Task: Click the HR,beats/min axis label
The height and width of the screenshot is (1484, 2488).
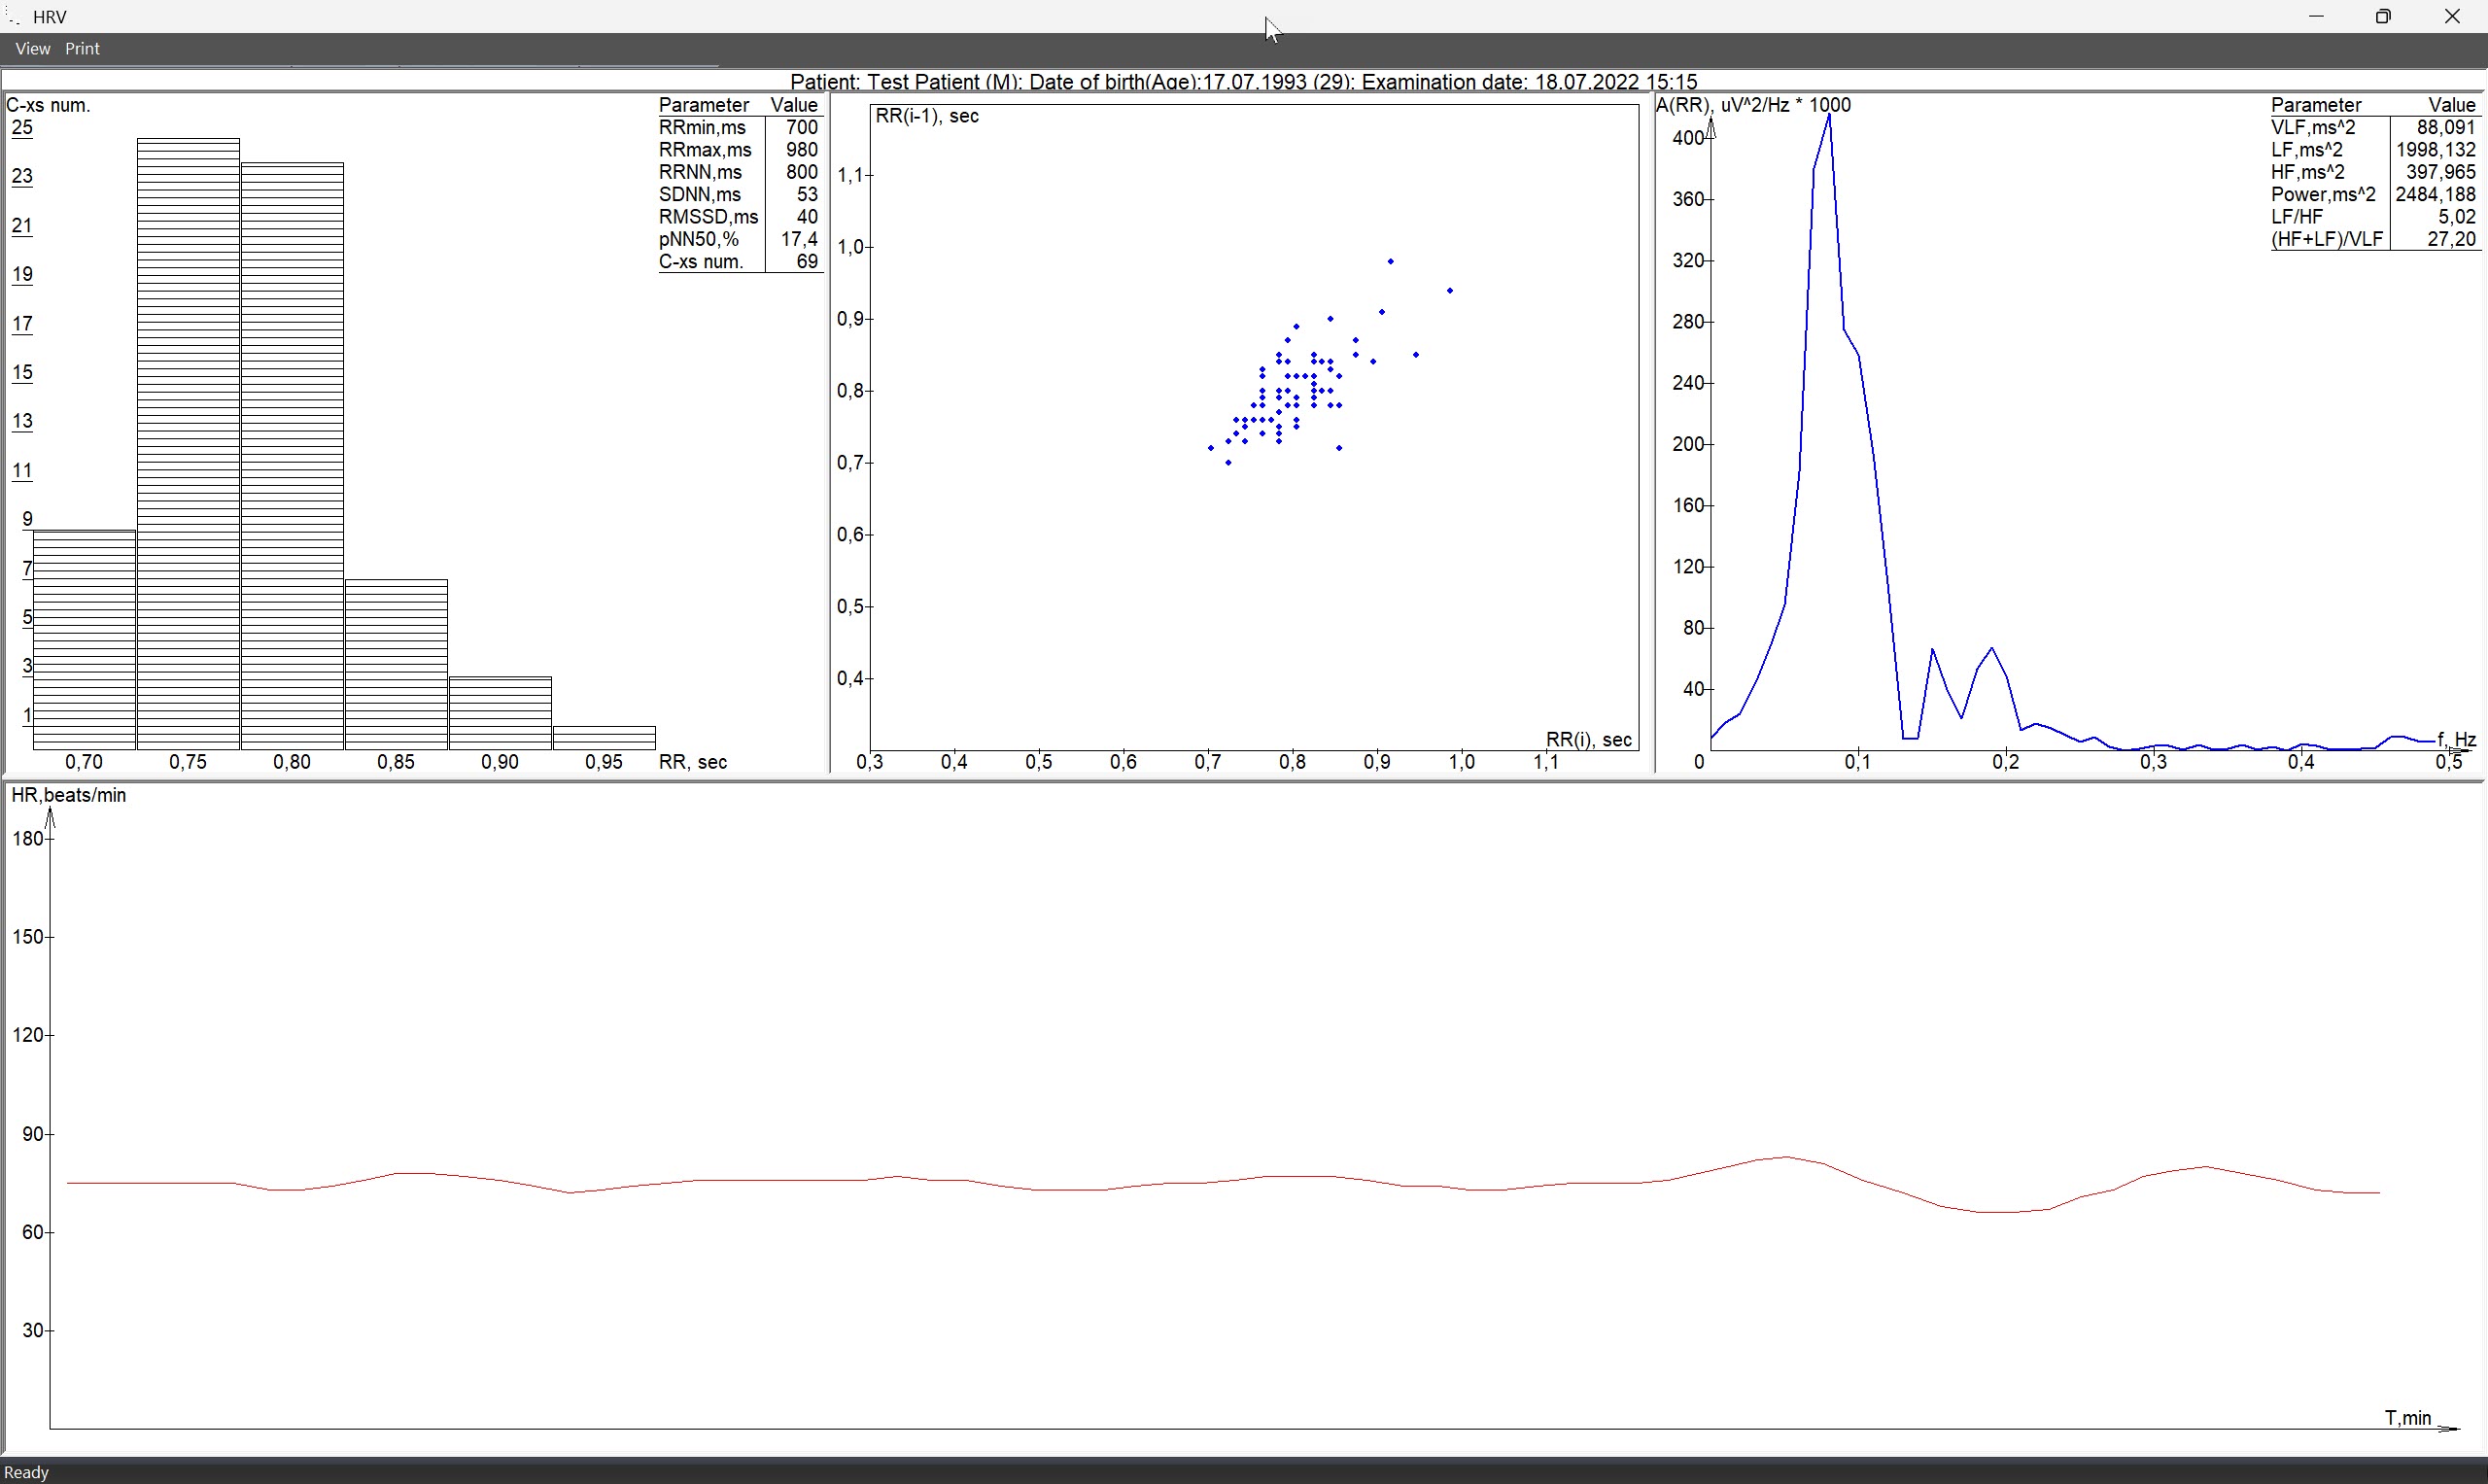Action: coord(68,795)
